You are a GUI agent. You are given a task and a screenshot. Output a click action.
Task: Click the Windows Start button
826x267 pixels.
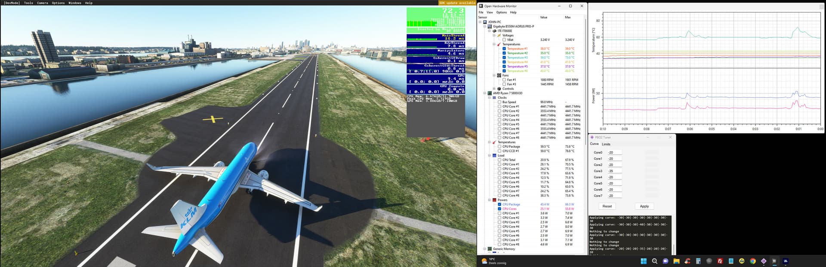644,261
